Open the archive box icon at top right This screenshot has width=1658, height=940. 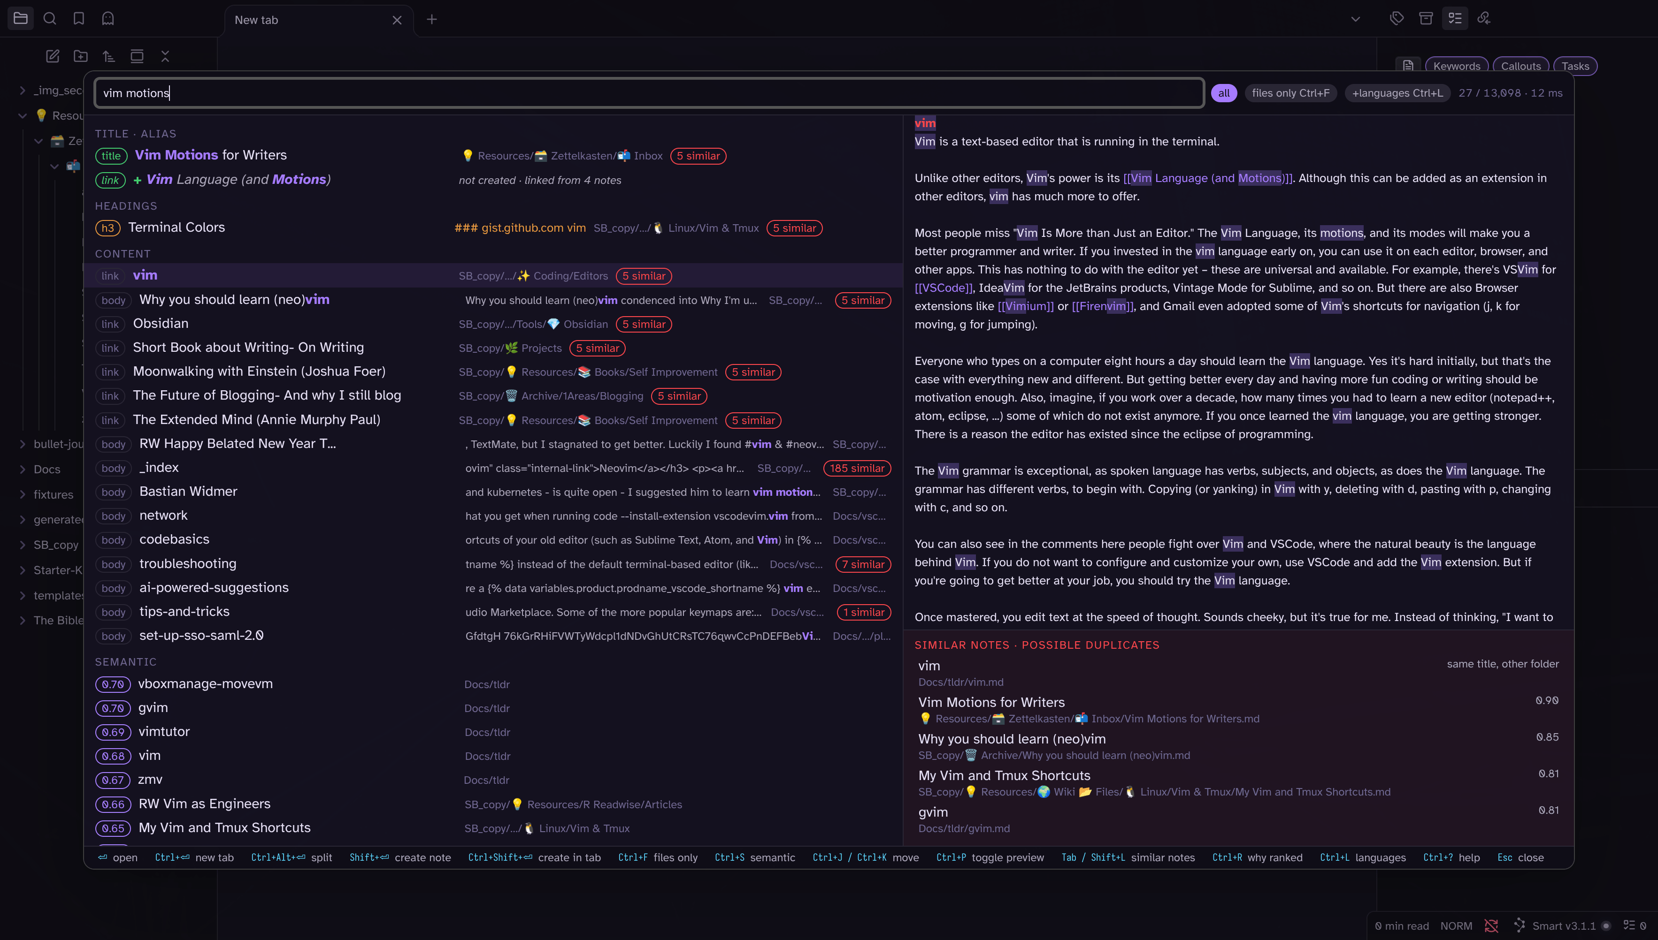tap(1426, 18)
